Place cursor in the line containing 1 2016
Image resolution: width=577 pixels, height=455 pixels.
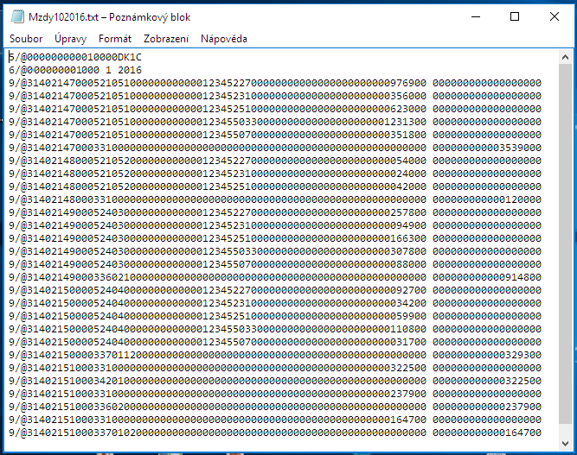pyautogui.click(x=75, y=70)
